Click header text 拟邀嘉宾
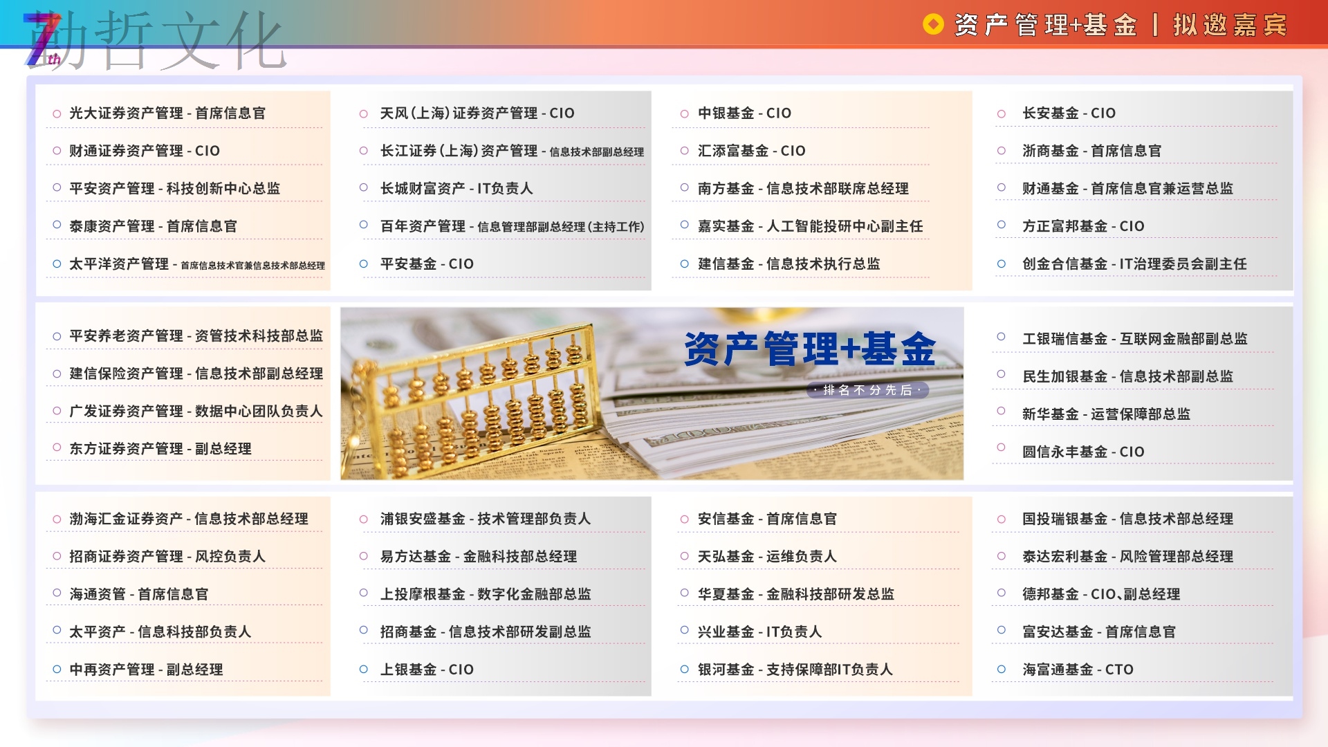Screen dimensions: 1328x747 (x=1230, y=26)
